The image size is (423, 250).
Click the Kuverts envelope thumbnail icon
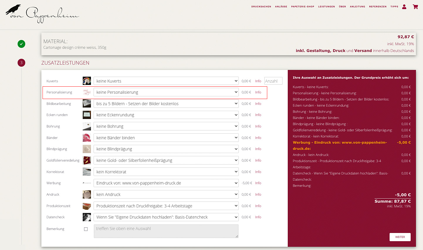point(87,81)
